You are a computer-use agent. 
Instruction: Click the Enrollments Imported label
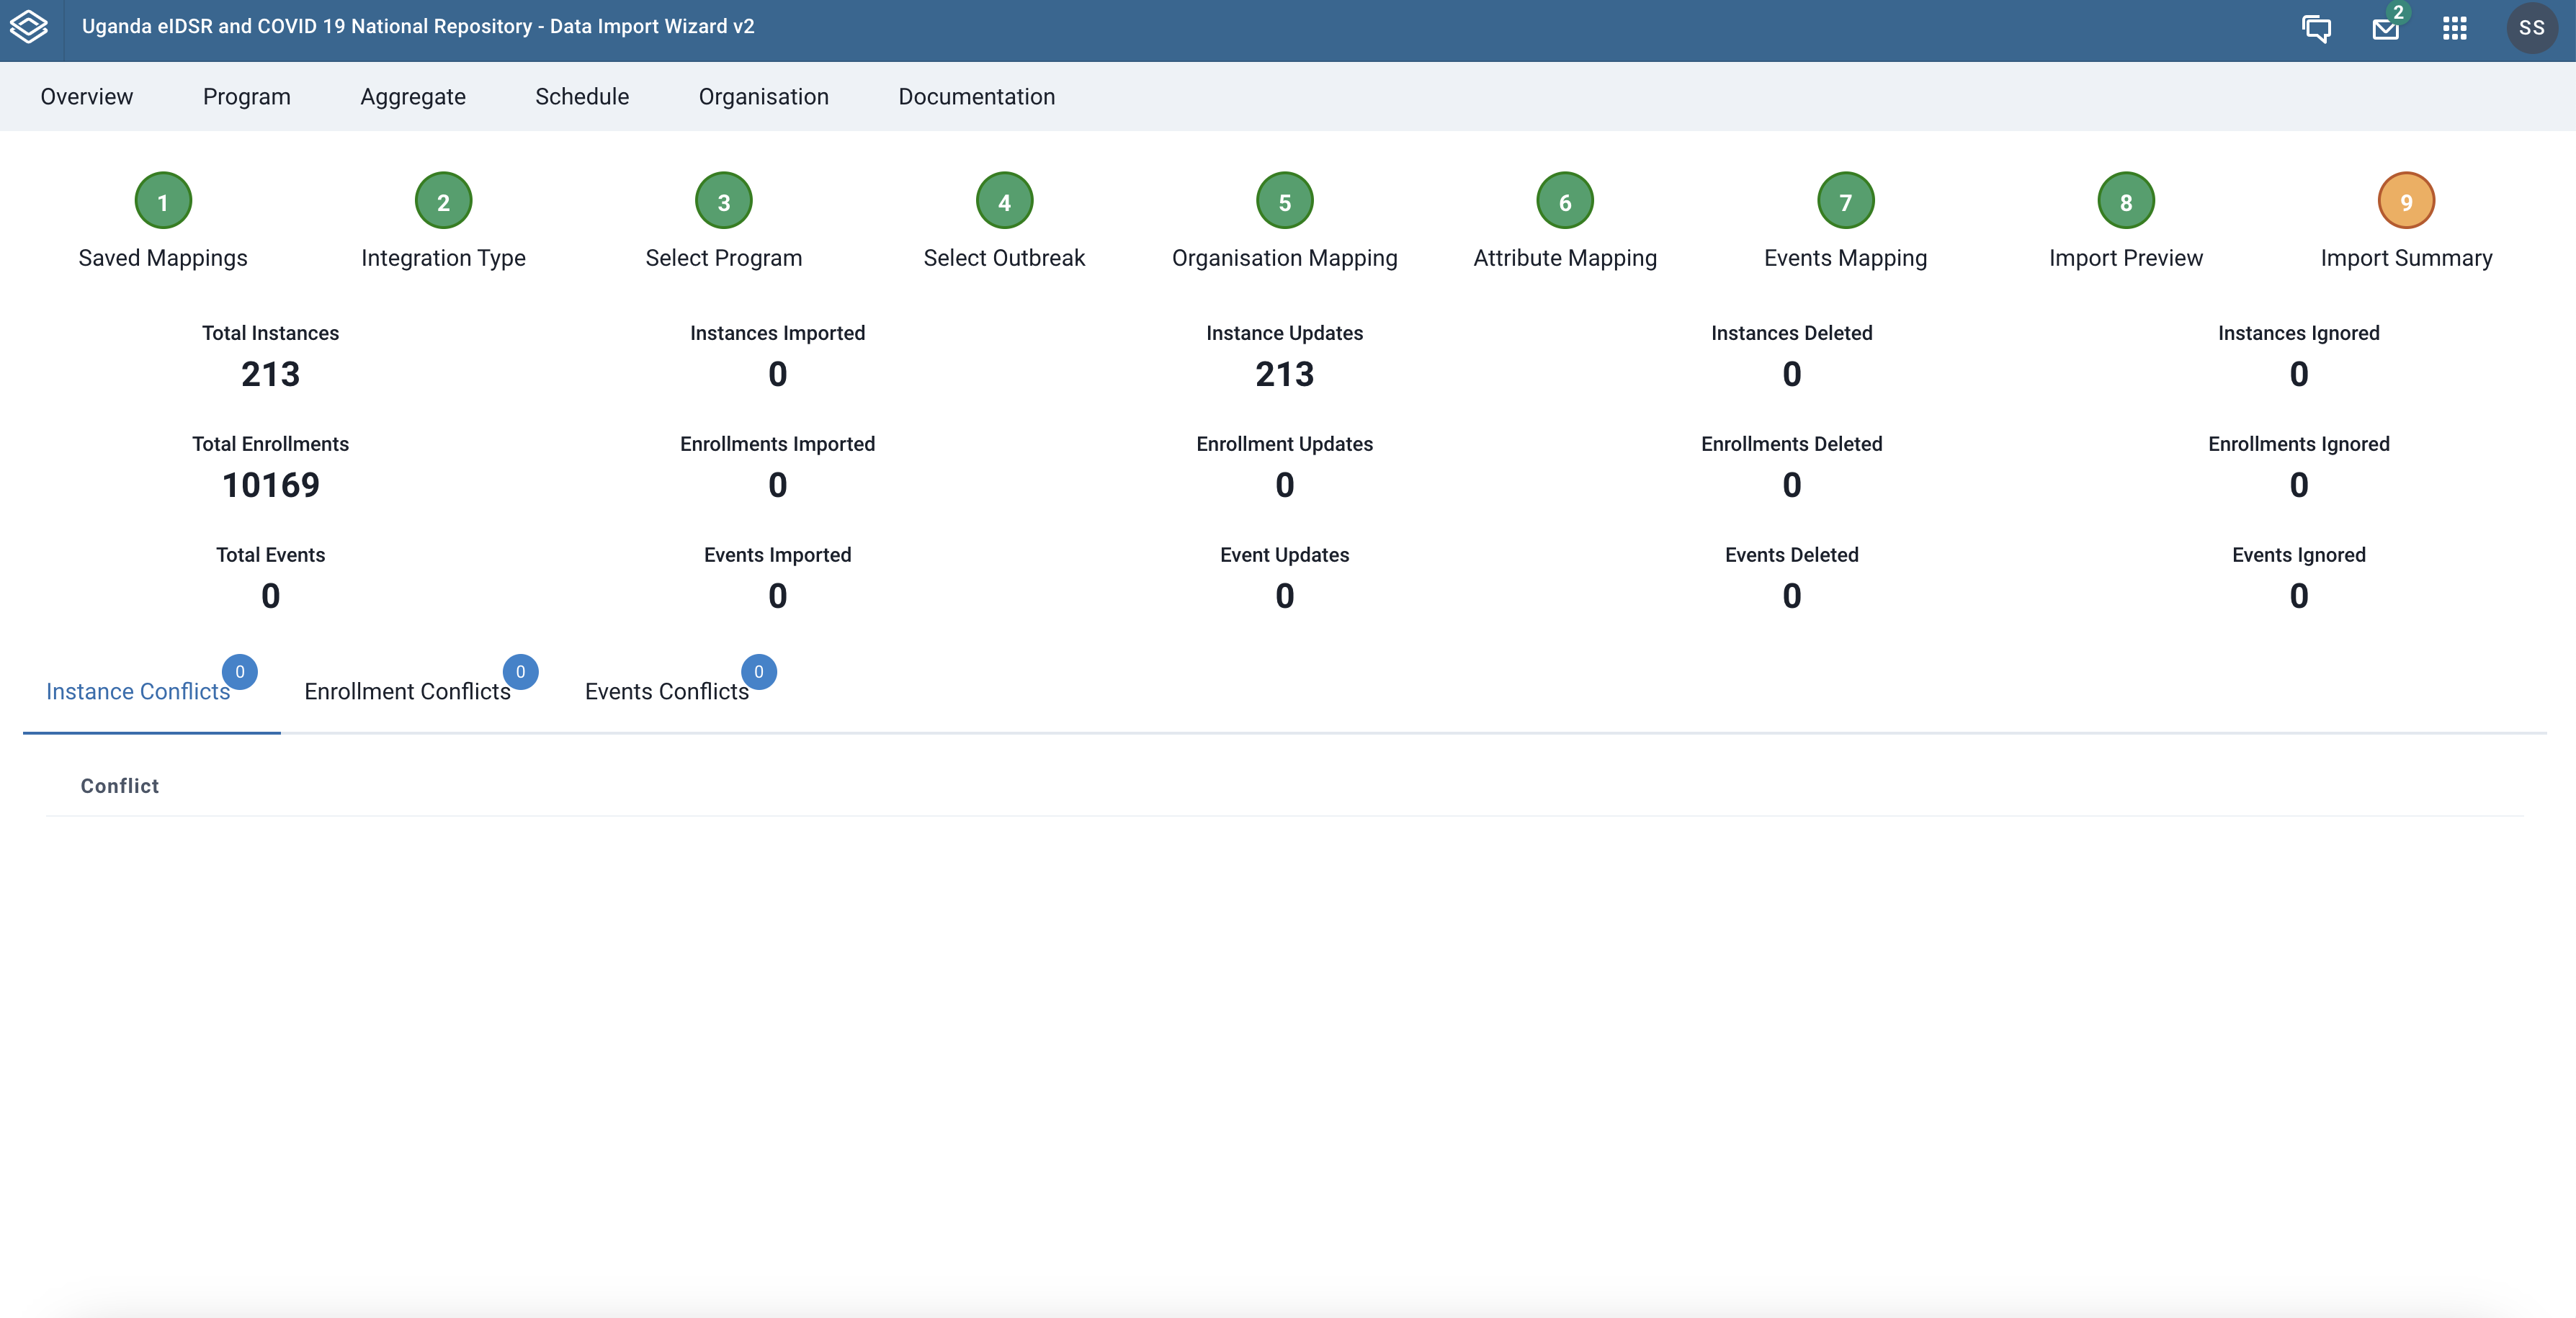pos(778,444)
